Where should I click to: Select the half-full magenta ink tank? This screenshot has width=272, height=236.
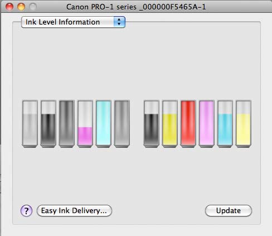pyautogui.click(x=85, y=124)
